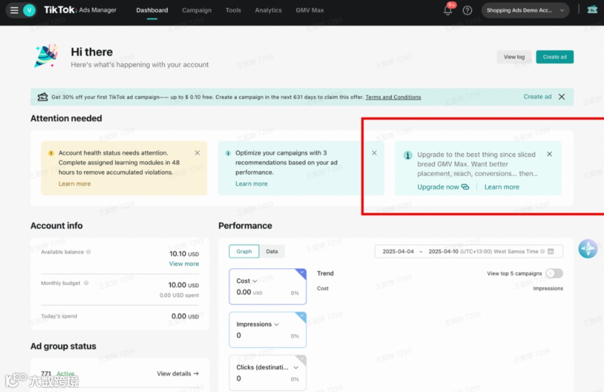Open the Terms and Conditions link

click(393, 97)
